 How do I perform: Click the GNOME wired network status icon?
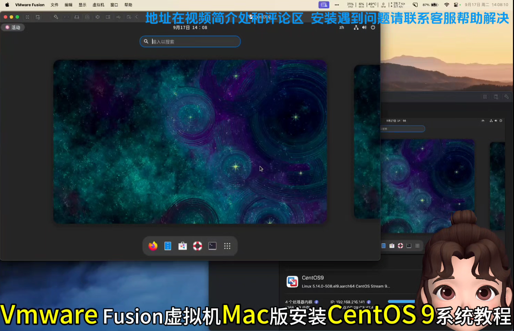(356, 27)
